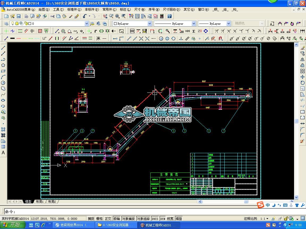Select the Rectangle draw tool
Screen dimensions: 306x229
3,71
